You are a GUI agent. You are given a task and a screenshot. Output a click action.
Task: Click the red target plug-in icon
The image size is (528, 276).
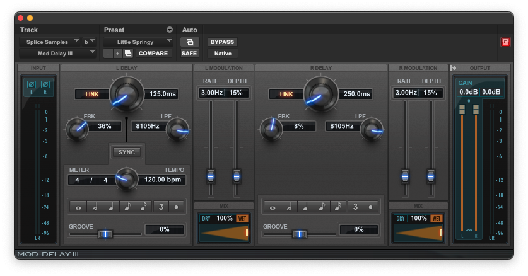(x=505, y=42)
